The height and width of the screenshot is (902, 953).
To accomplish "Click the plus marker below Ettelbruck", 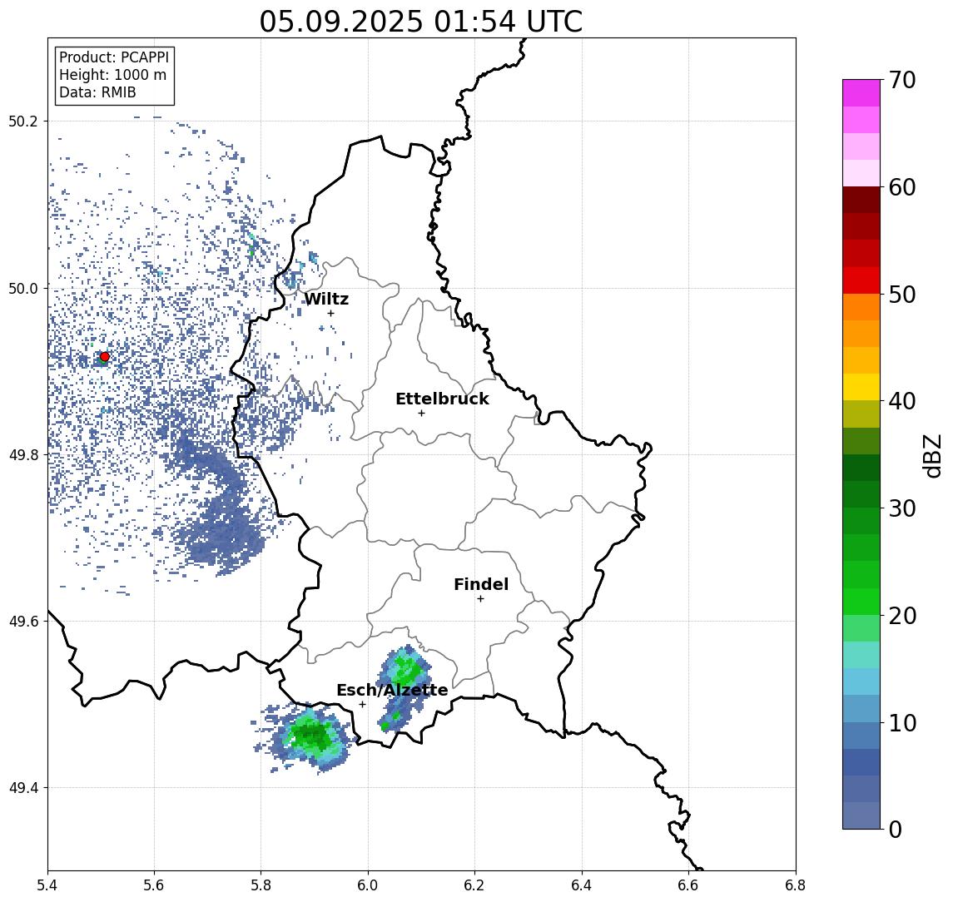I will pyautogui.click(x=421, y=414).
